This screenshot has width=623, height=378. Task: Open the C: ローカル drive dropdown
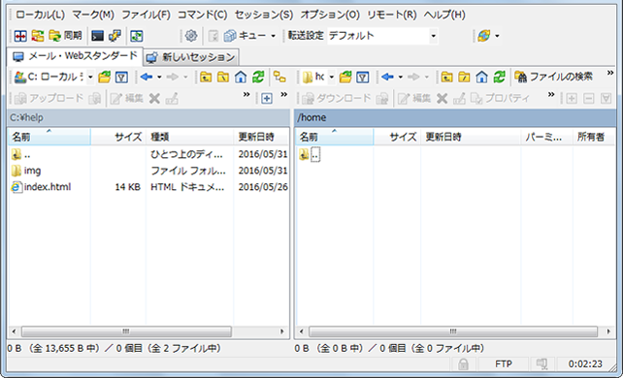click(53, 77)
